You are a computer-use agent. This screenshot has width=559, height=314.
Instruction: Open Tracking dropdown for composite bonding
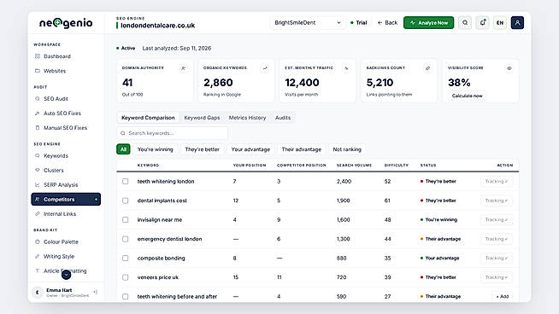coord(497,258)
